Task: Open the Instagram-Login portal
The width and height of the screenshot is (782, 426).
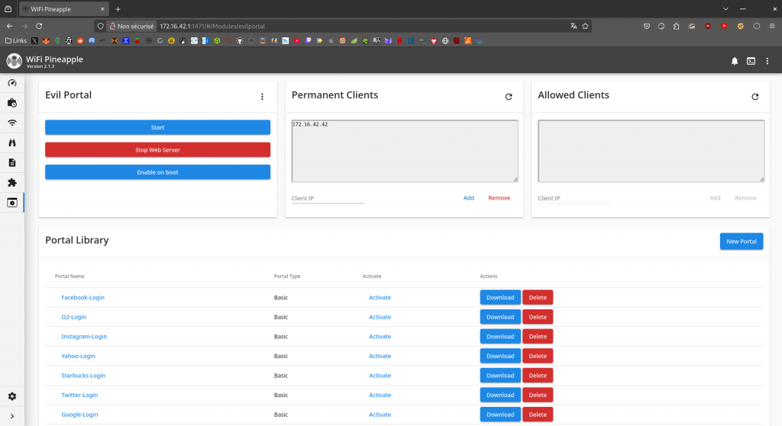Action: 84,336
